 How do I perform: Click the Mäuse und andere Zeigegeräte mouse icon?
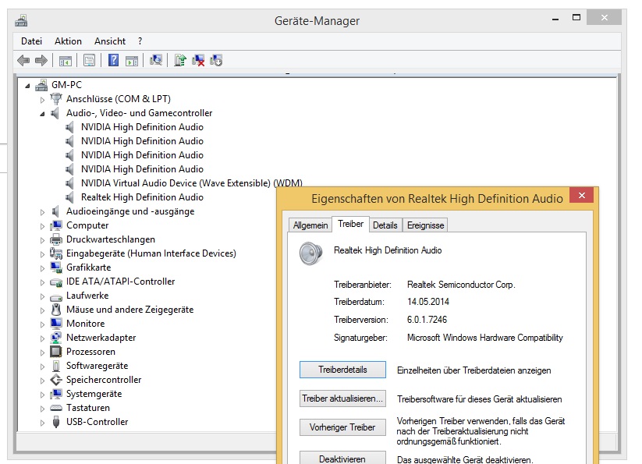56,310
